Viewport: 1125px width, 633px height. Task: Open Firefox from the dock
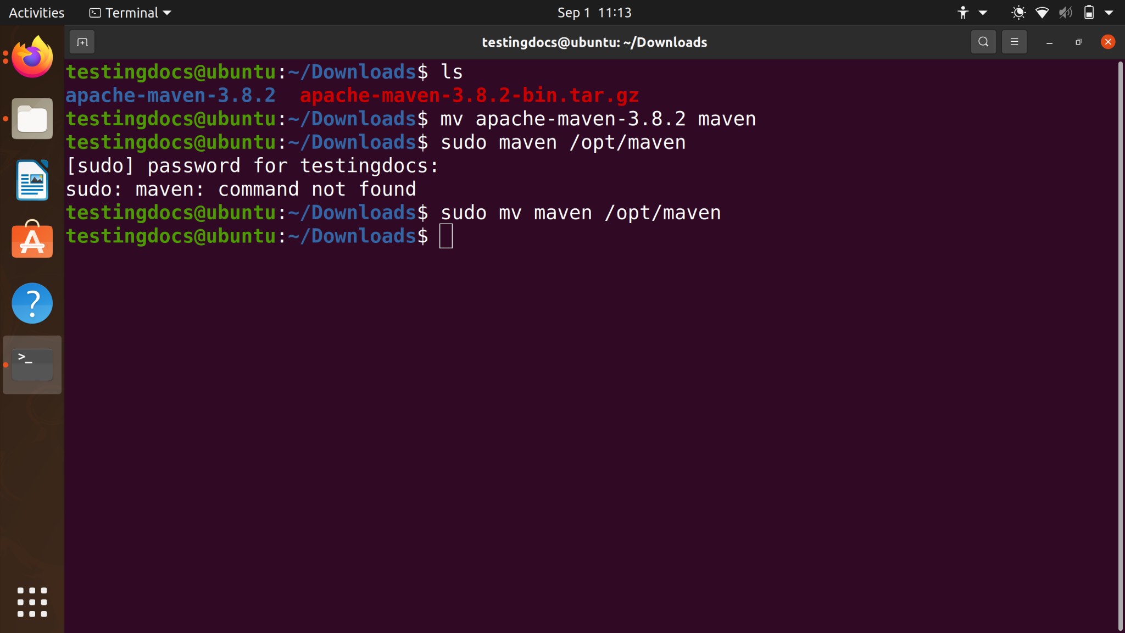click(31, 57)
